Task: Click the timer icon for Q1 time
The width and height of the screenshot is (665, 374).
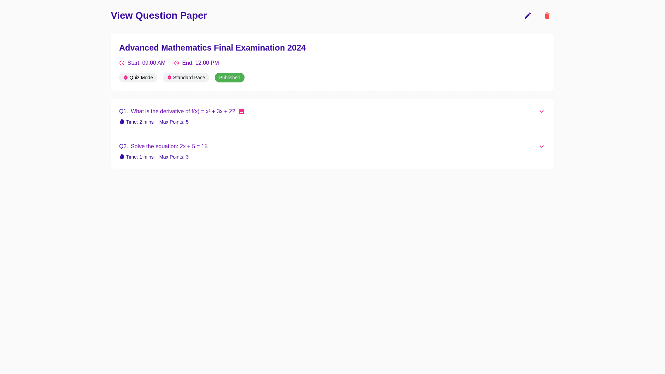Action: [122, 122]
